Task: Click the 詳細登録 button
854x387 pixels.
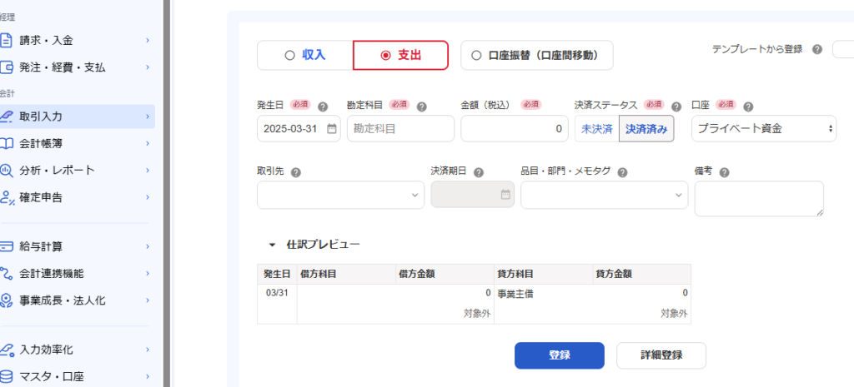Action: click(x=661, y=355)
